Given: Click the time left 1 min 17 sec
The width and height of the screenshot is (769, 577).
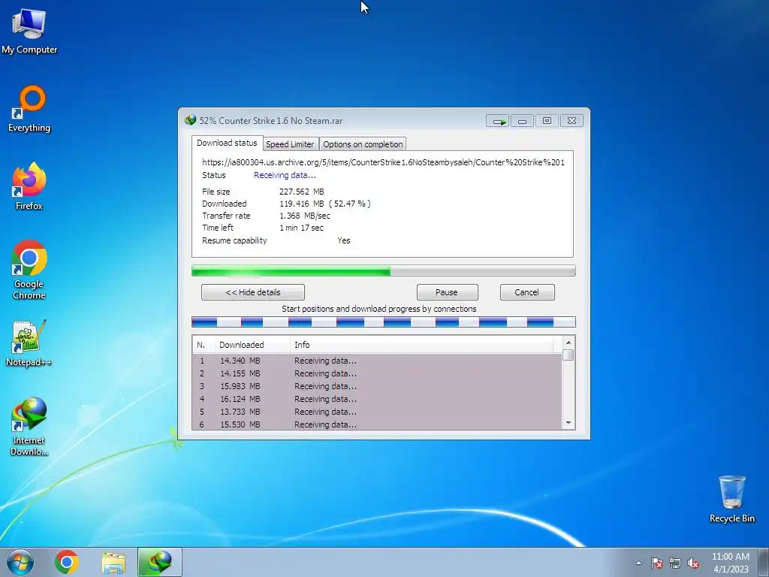Looking at the screenshot, I should [x=301, y=228].
